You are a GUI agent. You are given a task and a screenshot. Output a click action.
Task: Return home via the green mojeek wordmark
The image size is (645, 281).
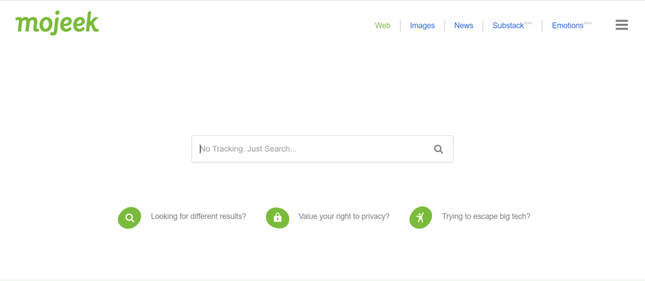click(x=57, y=23)
